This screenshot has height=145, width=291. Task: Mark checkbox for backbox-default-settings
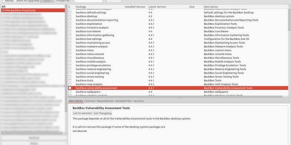(x=70, y=12)
